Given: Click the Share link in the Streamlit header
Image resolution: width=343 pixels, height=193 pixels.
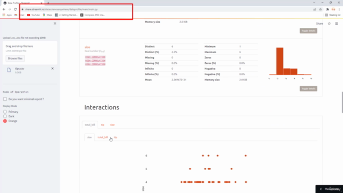Looking at the screenshot, I should [x=319, y=24].
